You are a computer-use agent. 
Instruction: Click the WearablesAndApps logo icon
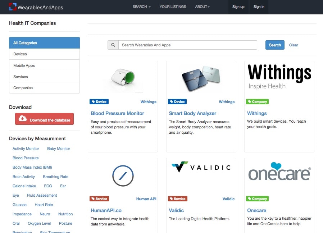coord(13,7)
